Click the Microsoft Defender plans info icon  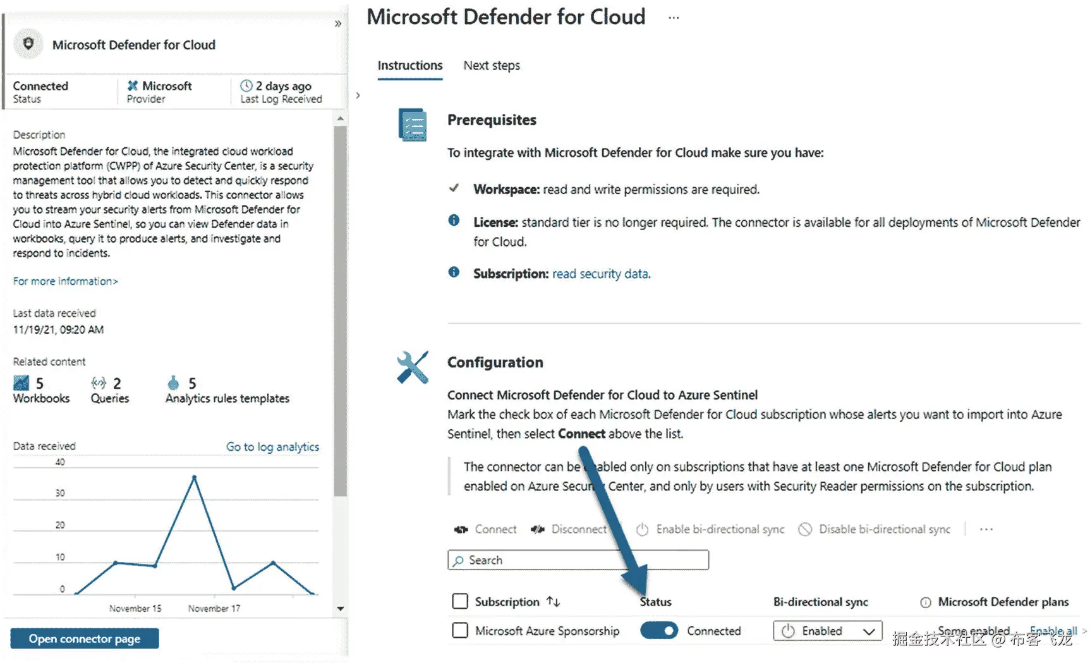(926, 602)
